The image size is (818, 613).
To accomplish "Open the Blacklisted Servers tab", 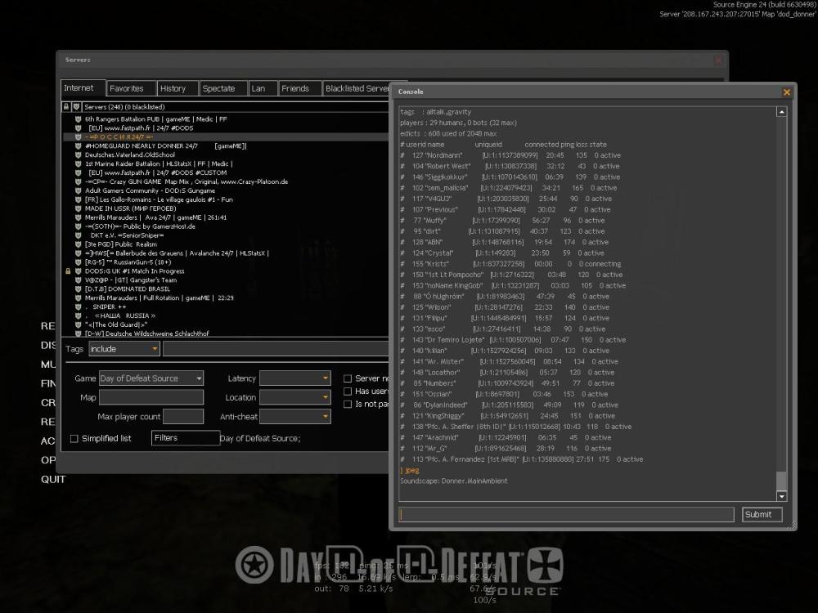I will [357, 88].
